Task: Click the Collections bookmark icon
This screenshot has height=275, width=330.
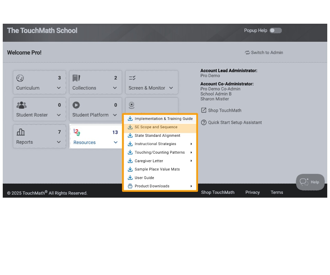Action: click(76, 78)
